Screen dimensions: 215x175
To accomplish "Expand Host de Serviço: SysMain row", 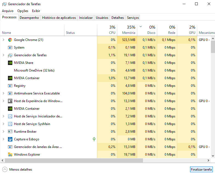I will pyautogui.click(x=4, y=124).
